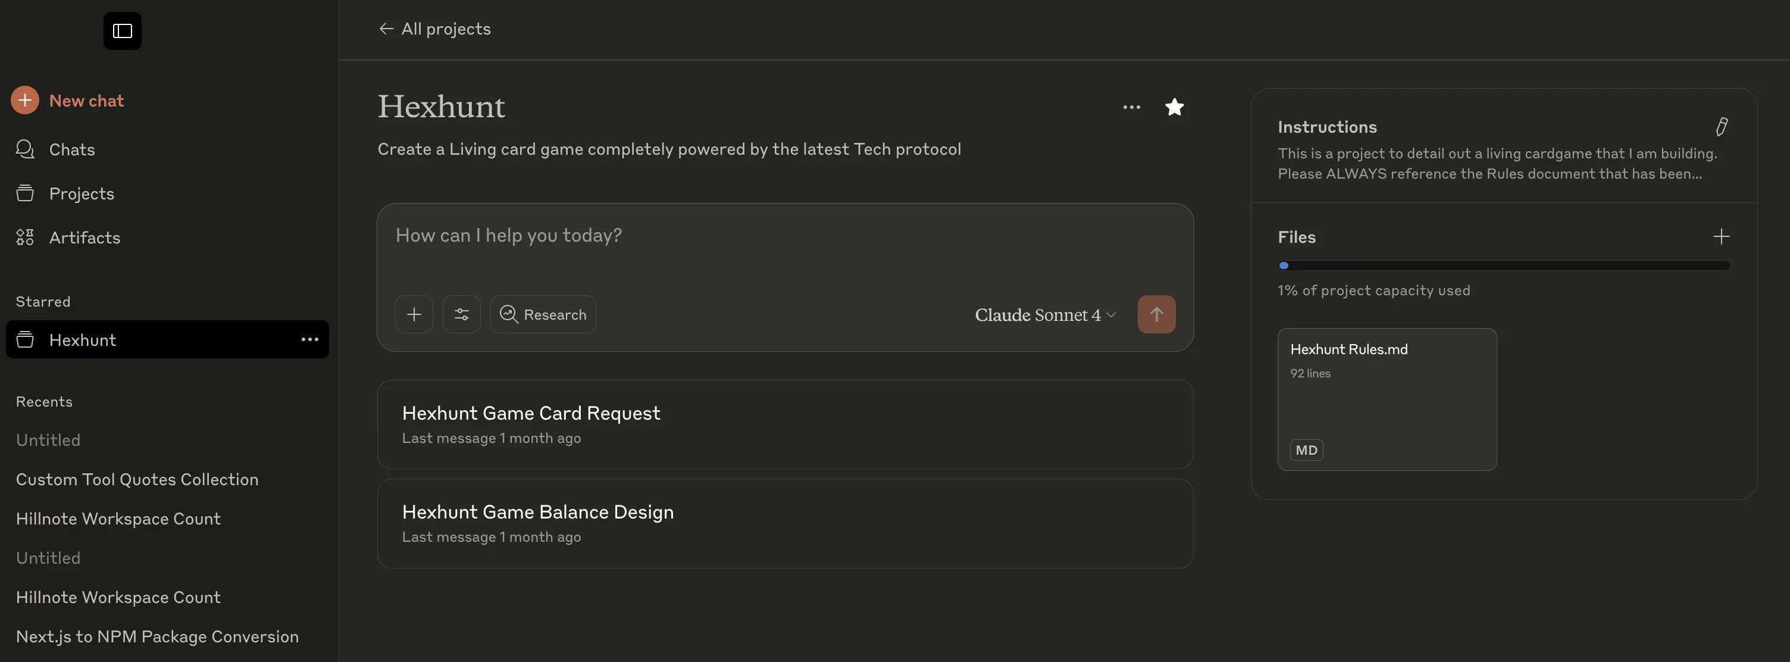Toggle Research mode on
The image size is (1790, 662).
[543, 314]
